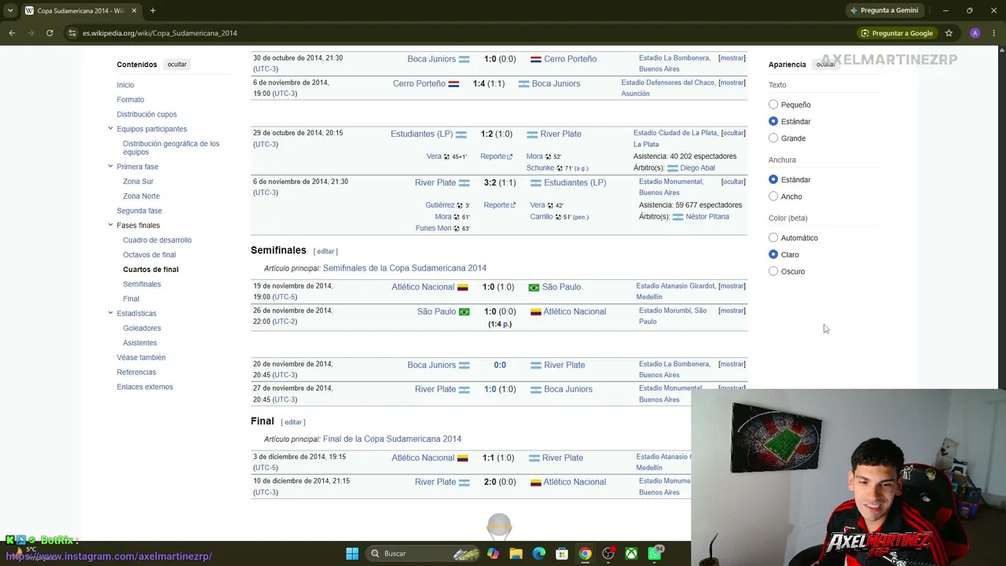Hide details for Estudiantes (LP) 1:2 River Plate
1006x566 pixels.
(733, 133)
